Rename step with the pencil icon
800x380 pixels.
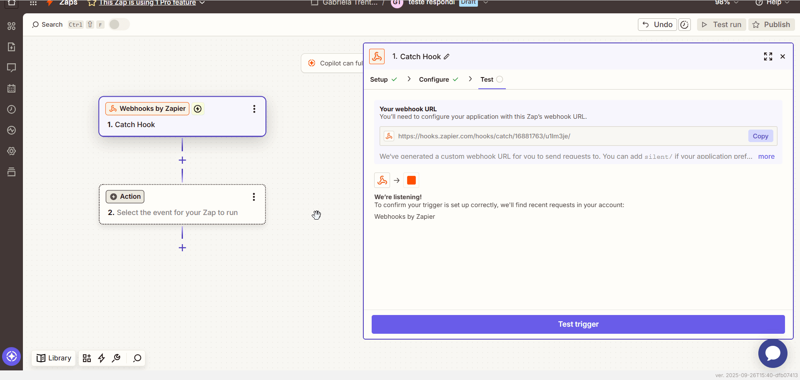pyautogui.click(x=447, y=57)
